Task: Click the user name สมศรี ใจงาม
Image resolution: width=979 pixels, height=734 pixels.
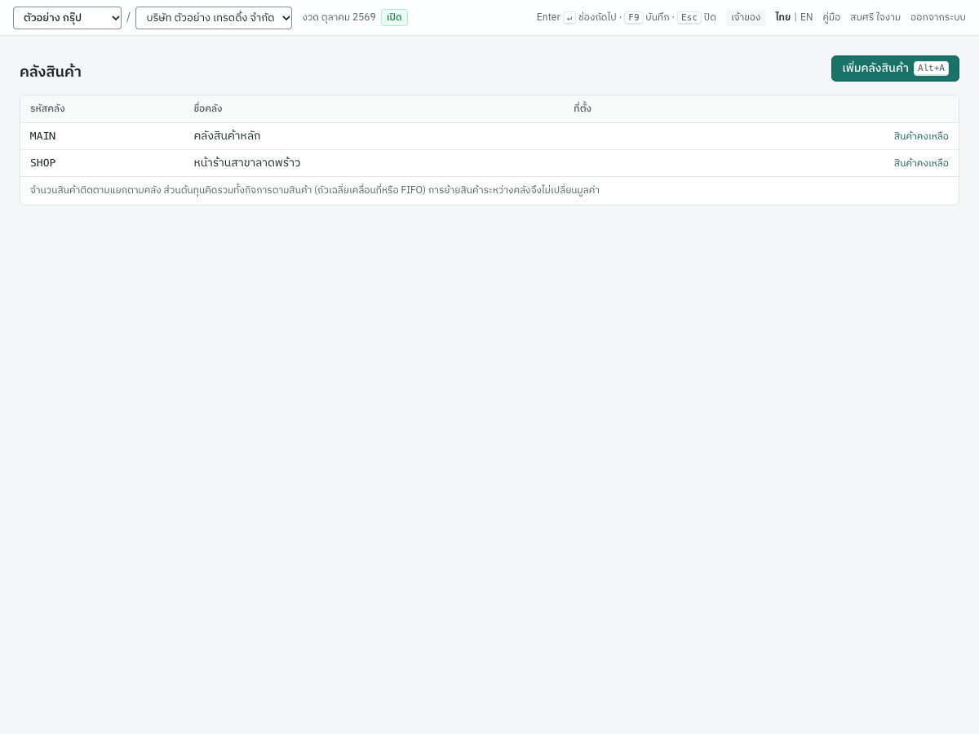Action: click(875, 17)
